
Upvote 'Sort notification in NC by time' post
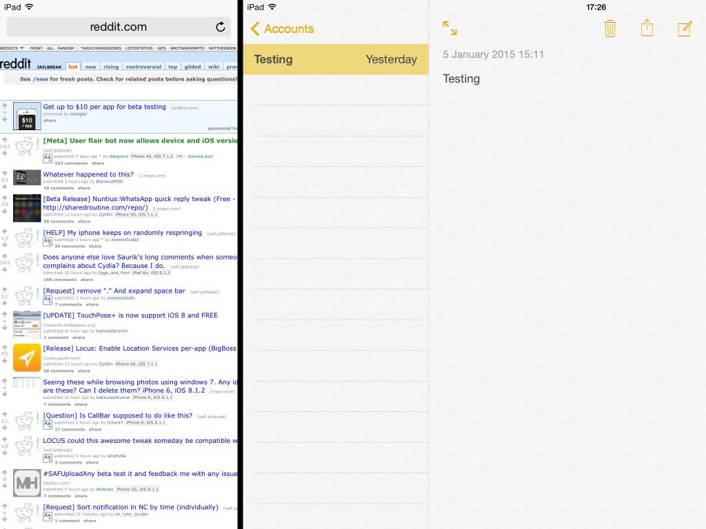click(5, 506)
